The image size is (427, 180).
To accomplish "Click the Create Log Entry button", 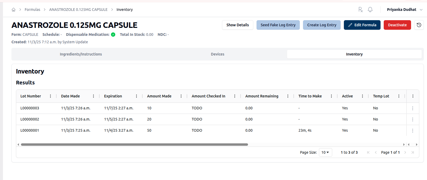I will coord(322,25).
